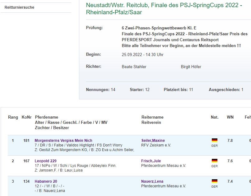The height and width of the screenshot is (196, 251).
Task: Click the German flag in Jule Frisch's row
Action: point(214,161)
